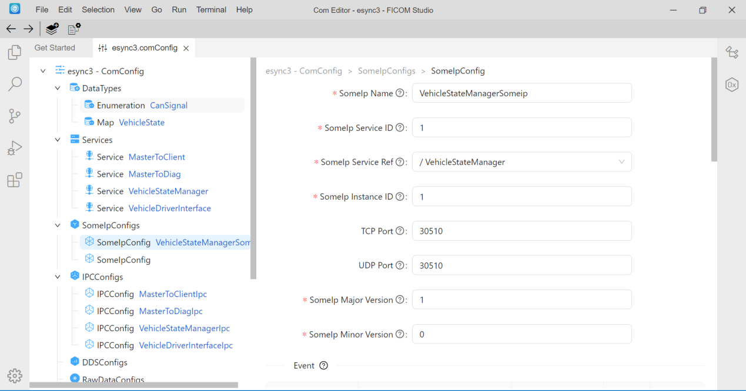Collapse the SomeIpConfigs tree node

(58, 225)
